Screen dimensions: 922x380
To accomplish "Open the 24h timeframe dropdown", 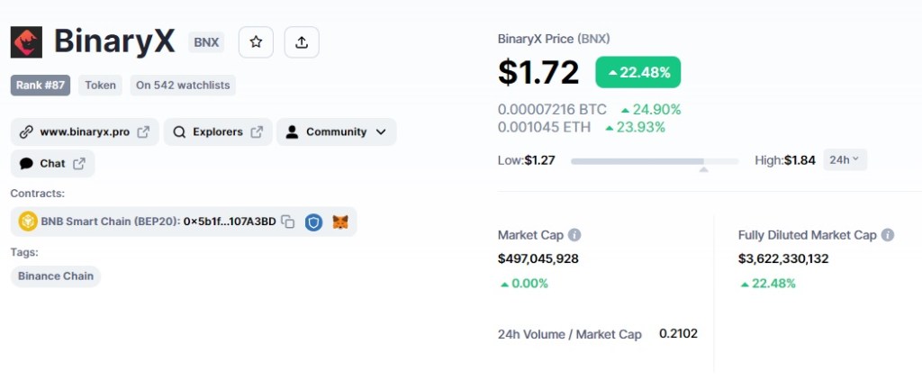I will point(845,159).
